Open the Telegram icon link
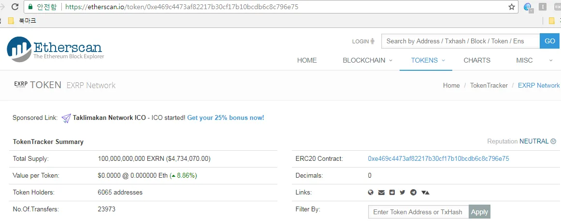This screenshot has width=561, height=221. 414,193
